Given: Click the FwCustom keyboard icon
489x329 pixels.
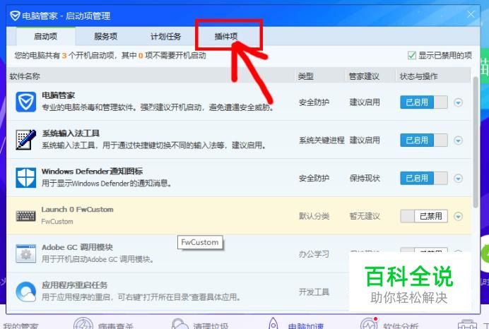Looking at the screenshot, I should pyautogui.click(x=26, y=215).
